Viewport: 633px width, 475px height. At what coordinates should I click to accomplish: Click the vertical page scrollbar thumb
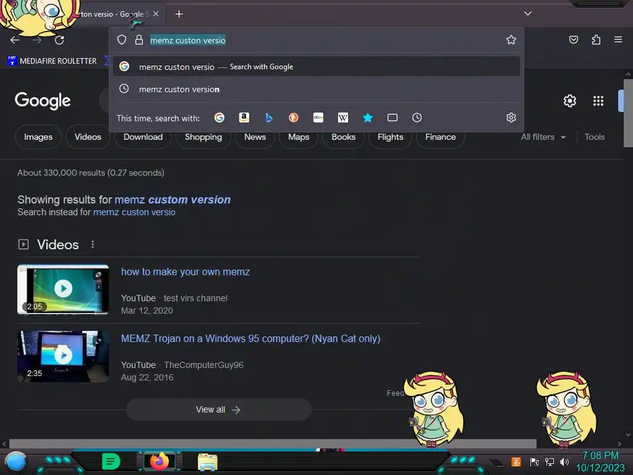[628, 113]
